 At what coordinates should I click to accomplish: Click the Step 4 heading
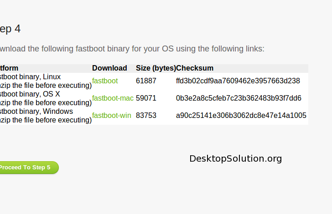[10, 29]
